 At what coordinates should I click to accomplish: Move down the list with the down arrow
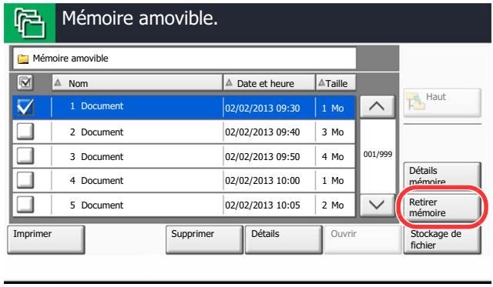[x=377, y=205]
